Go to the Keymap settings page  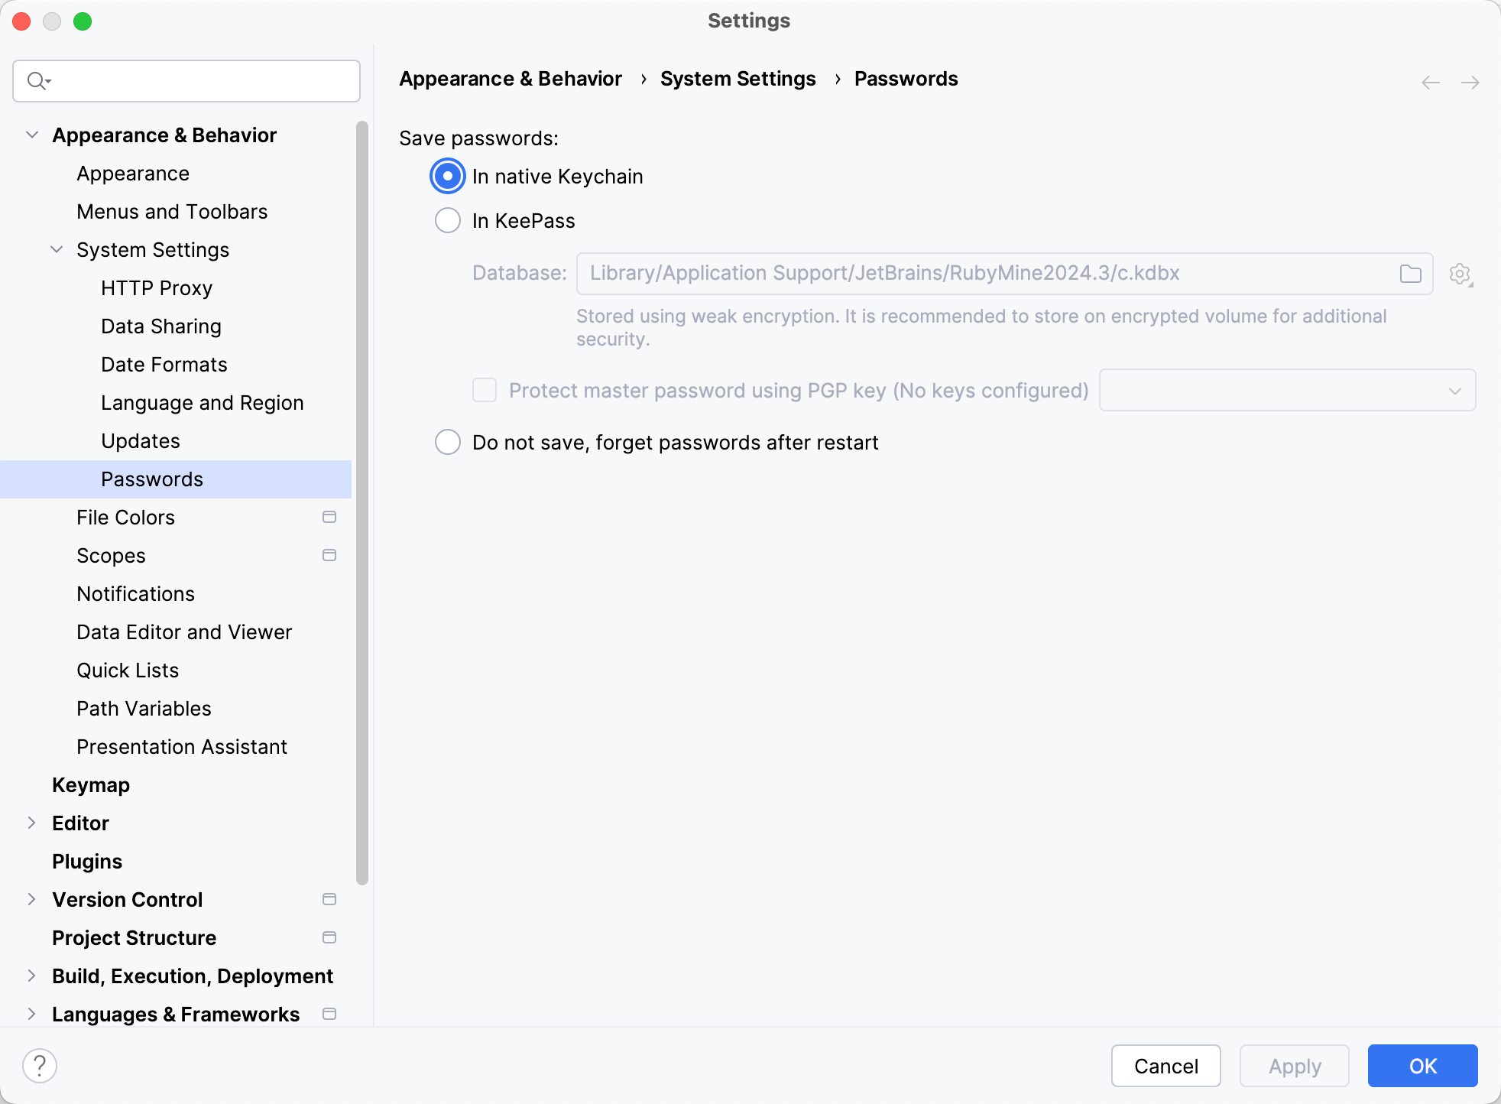tap(90, 785)
